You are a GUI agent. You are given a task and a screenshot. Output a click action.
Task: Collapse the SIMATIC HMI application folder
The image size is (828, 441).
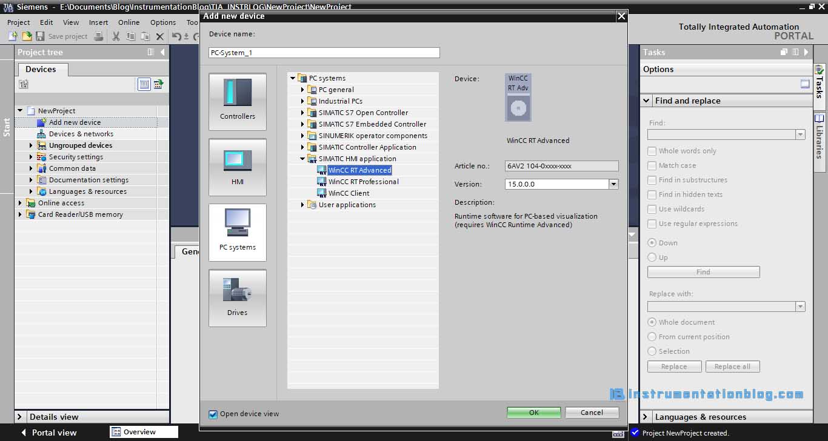(x=302, y=159)
